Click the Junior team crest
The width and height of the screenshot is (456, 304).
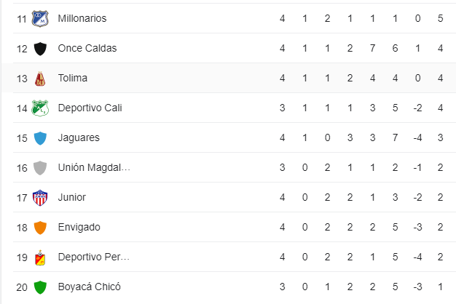[x=40, y=198]
